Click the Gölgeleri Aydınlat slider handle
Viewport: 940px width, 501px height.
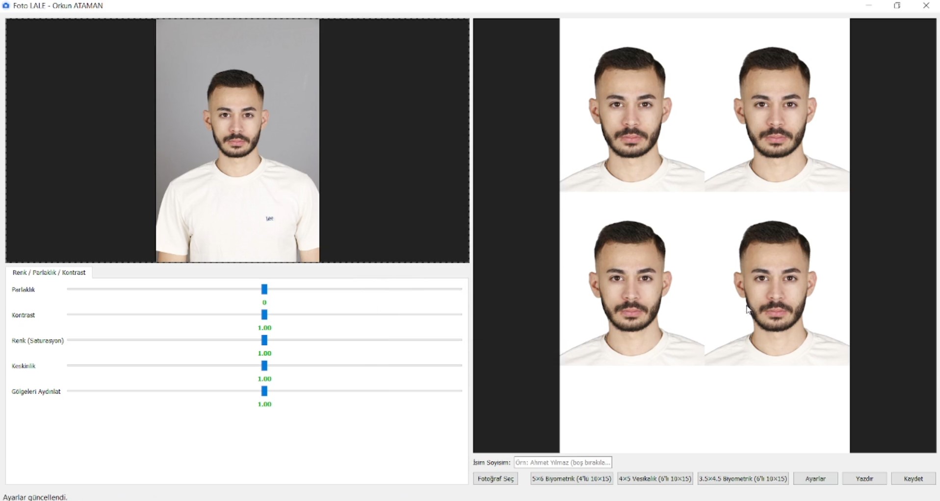pos(264,391)
